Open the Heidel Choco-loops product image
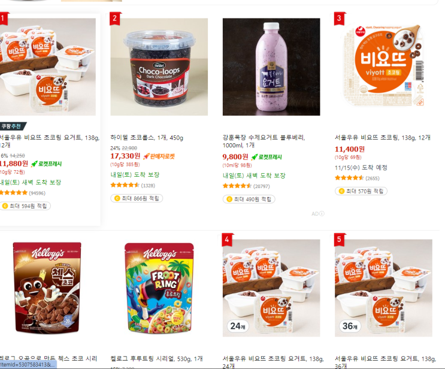 click(x=159, y=67)
